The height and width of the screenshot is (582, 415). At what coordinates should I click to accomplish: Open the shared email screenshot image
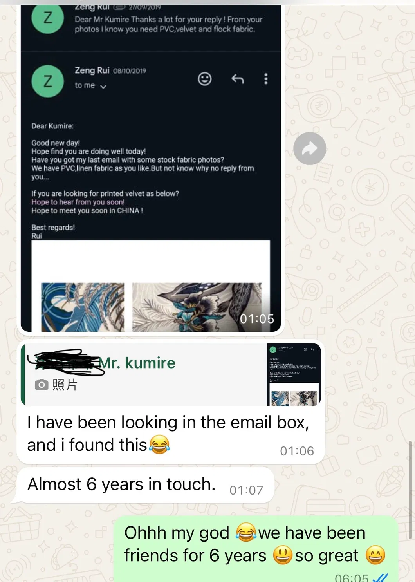151,168
